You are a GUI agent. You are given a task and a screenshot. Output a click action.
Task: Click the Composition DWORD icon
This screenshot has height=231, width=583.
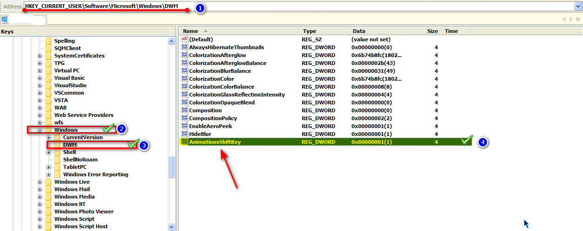click(x=184, y=110)
